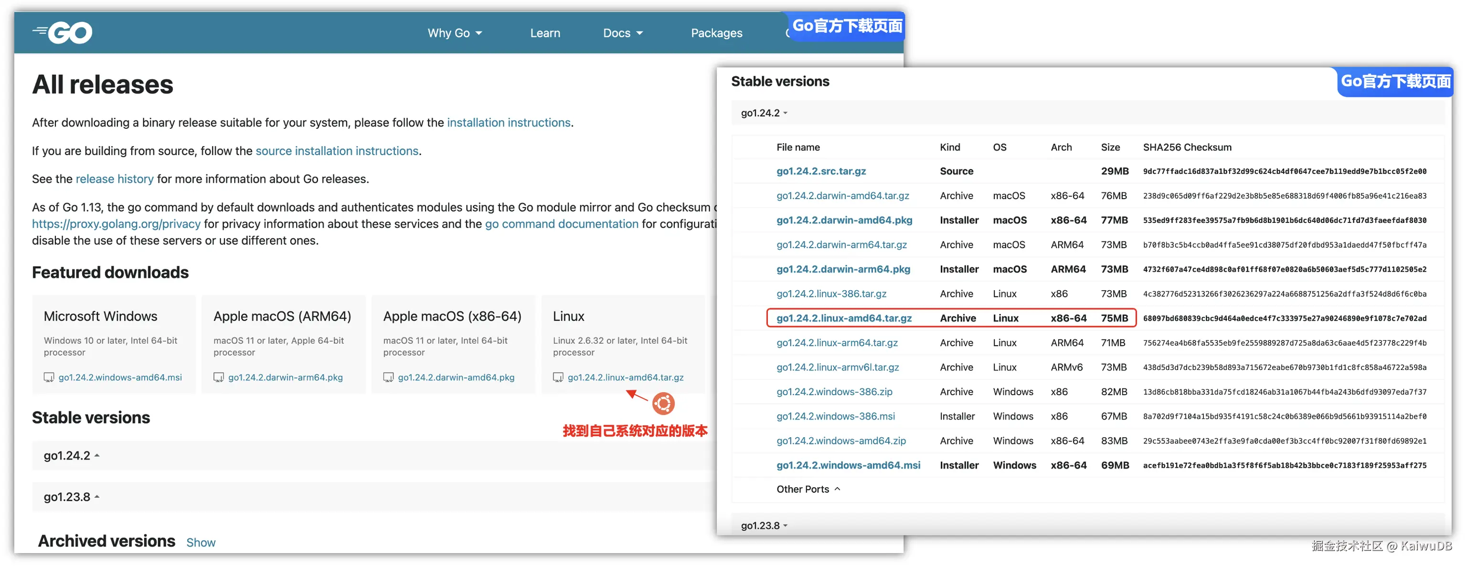Image resolution: width=1467 pixels, height=567 pixels.
Task: Open the Learn menu item
Action: pos(545,33)
